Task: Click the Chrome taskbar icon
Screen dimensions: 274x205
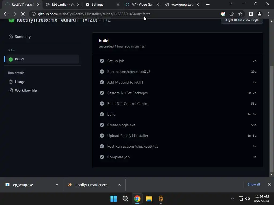Action: coord(137,199)
